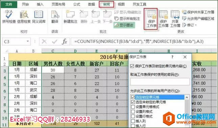Click the fx insert function icon
218x128 pixels.
(64, 42)
